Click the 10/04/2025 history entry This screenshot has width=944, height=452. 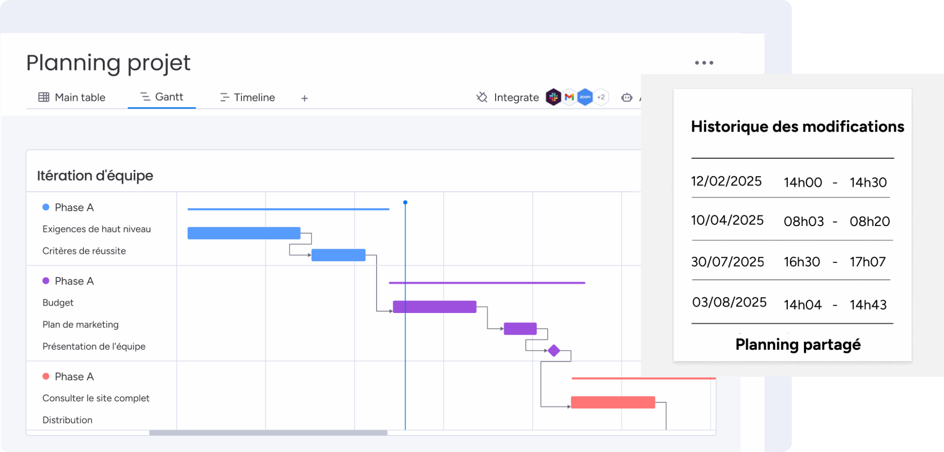pos(791,221)
